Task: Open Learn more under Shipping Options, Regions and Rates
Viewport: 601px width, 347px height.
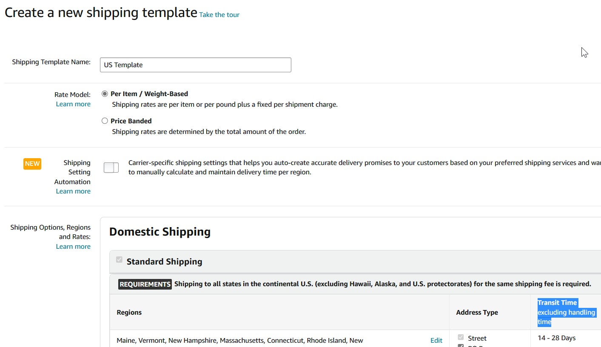Action: tap(73, 247)
